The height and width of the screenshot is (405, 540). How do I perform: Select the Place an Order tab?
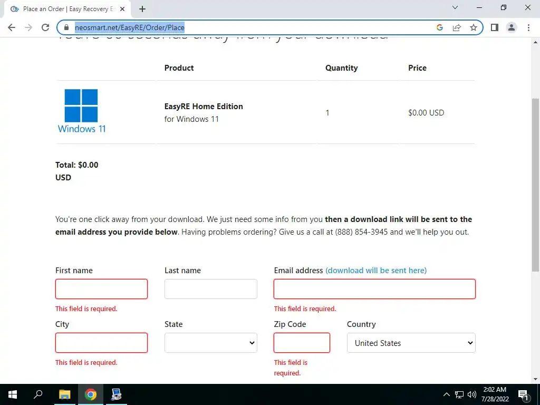pyautogui.click(x=67, y=9)
